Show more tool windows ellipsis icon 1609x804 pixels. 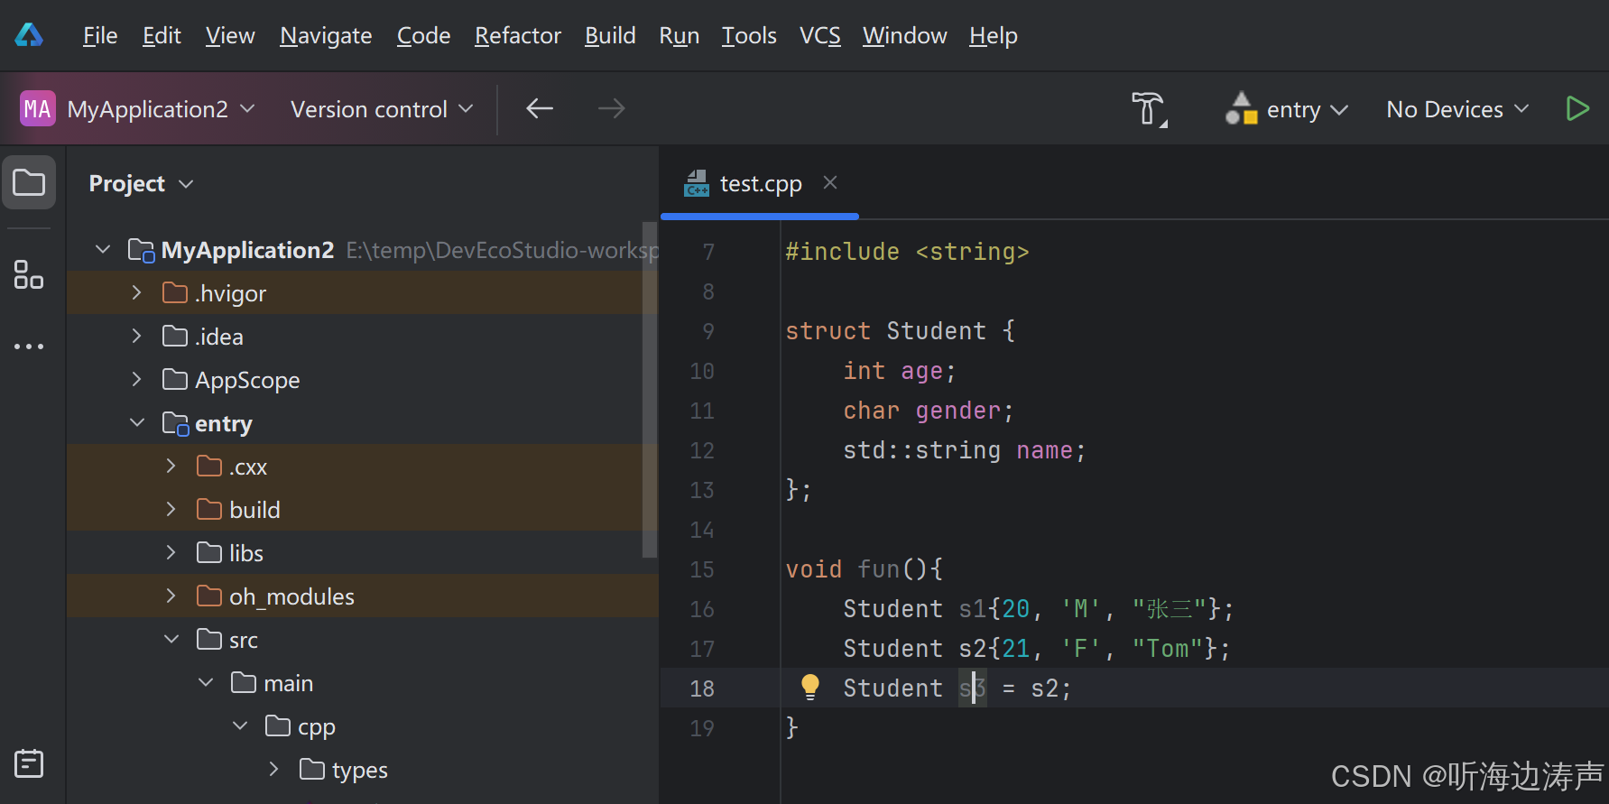(x=29, y=347)
